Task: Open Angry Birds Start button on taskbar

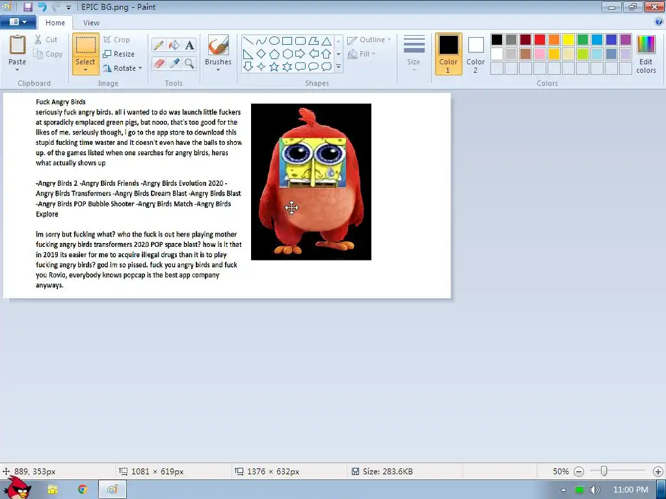Action: [17, 489]
